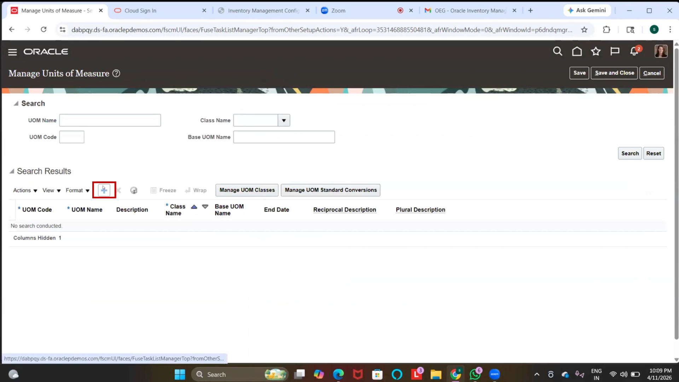Viewport: 679px width, 382px height.
Task: Open Zoom app from taskbar
Action: (x=494, y=374)
